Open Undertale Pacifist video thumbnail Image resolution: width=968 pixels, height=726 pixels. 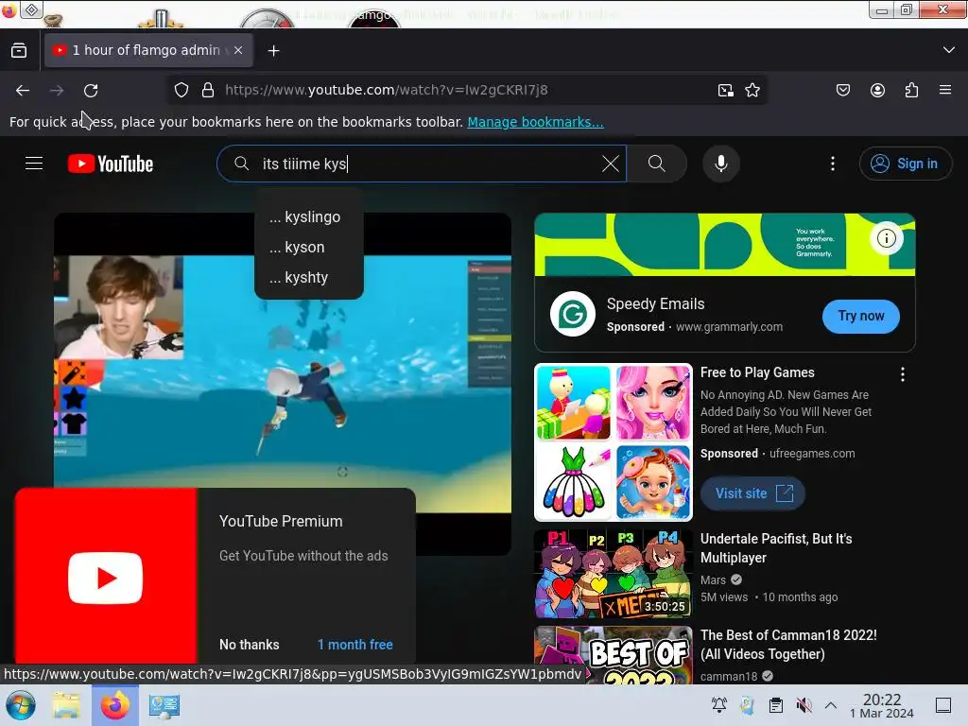tap(613, 574)
